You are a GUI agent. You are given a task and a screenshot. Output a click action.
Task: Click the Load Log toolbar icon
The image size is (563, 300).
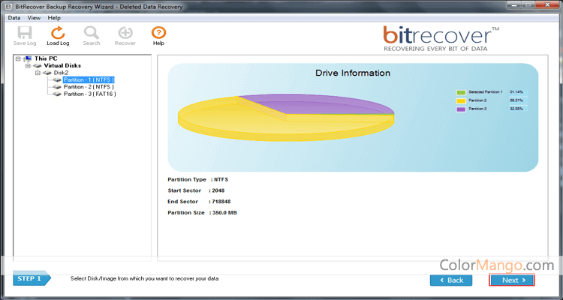[x=58, y=33]
